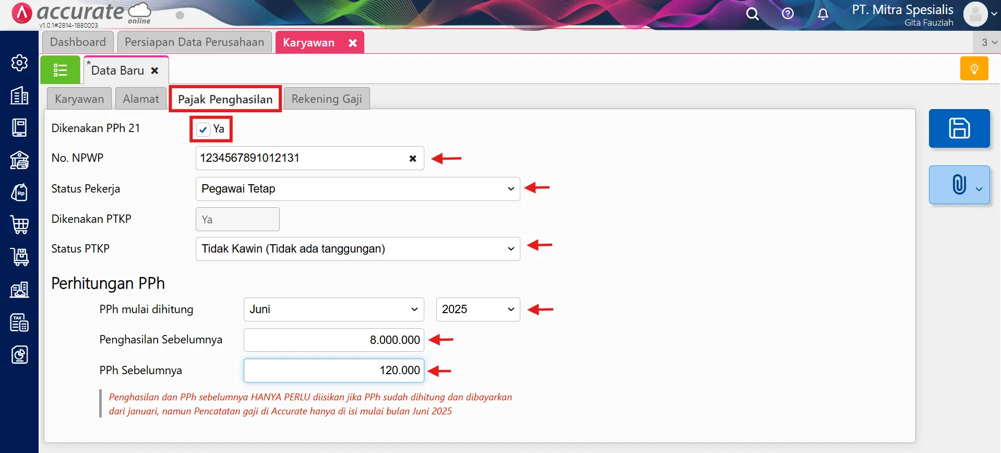Image resolution: width=1001 pixels, height=453 pixels.
Task: Open the settings gear in sidebar
Action: click(19, 63)
